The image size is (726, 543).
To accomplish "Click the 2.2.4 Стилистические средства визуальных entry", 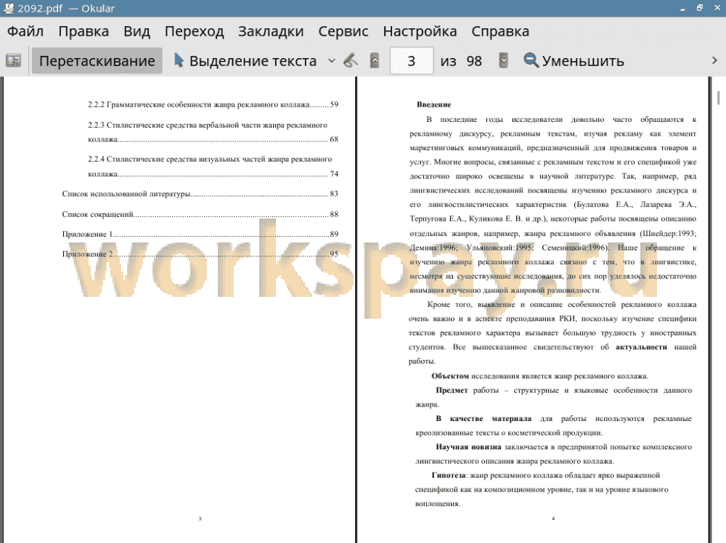I will [213, 166].
